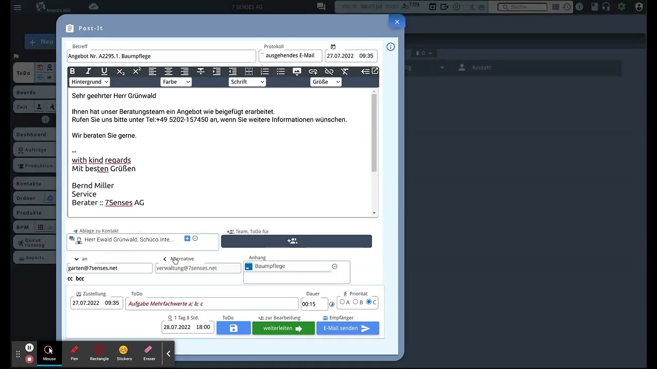Apply underline formatting
Image resolution: width=657 pixels, height=369 pixels.
[104, 71]
